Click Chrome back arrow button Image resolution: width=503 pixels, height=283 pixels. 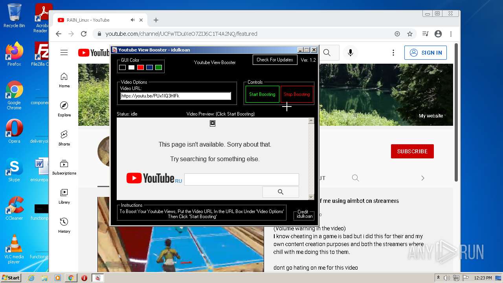59,34
